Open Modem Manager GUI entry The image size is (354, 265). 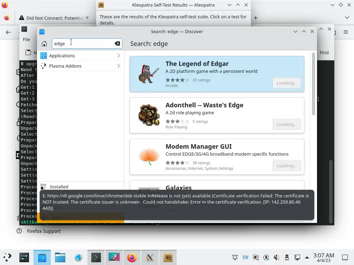tap(217, 157)
